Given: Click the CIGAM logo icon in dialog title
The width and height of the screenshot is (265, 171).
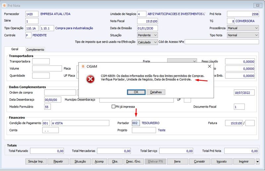Looking at the screenshot, I should click(x=83, y=66).
